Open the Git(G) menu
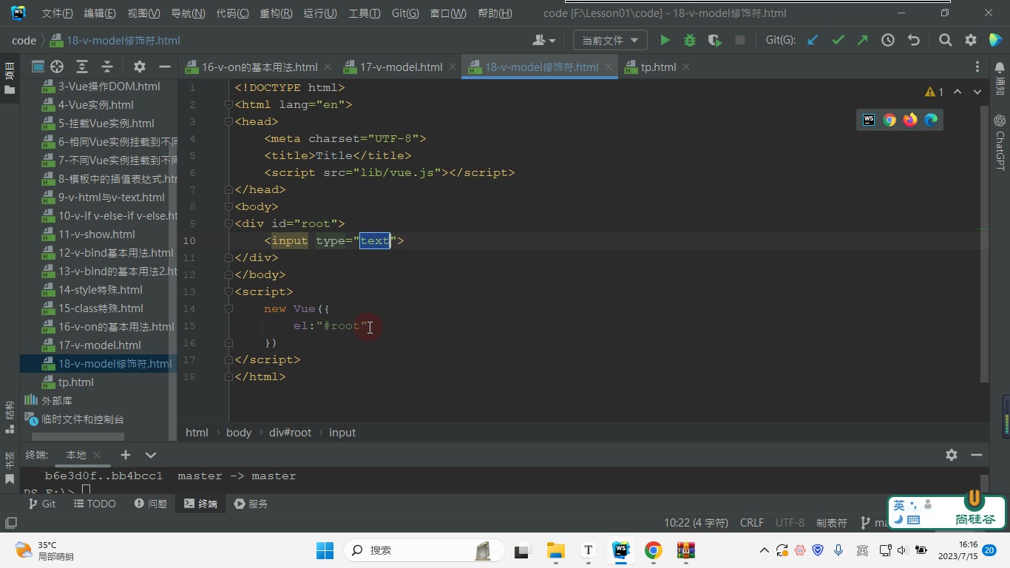 click(x=405, y=13)
